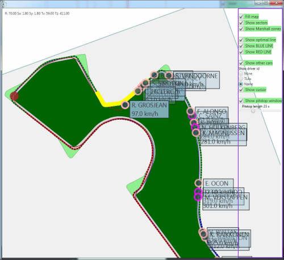Select M. Verstappen's magenta car marker

[198, 197]
